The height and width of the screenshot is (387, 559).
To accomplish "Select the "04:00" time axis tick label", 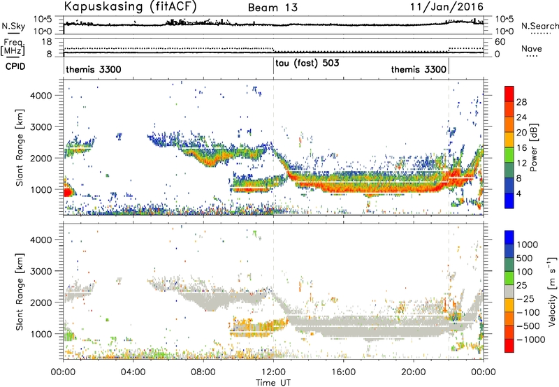I will click(133, 372).
